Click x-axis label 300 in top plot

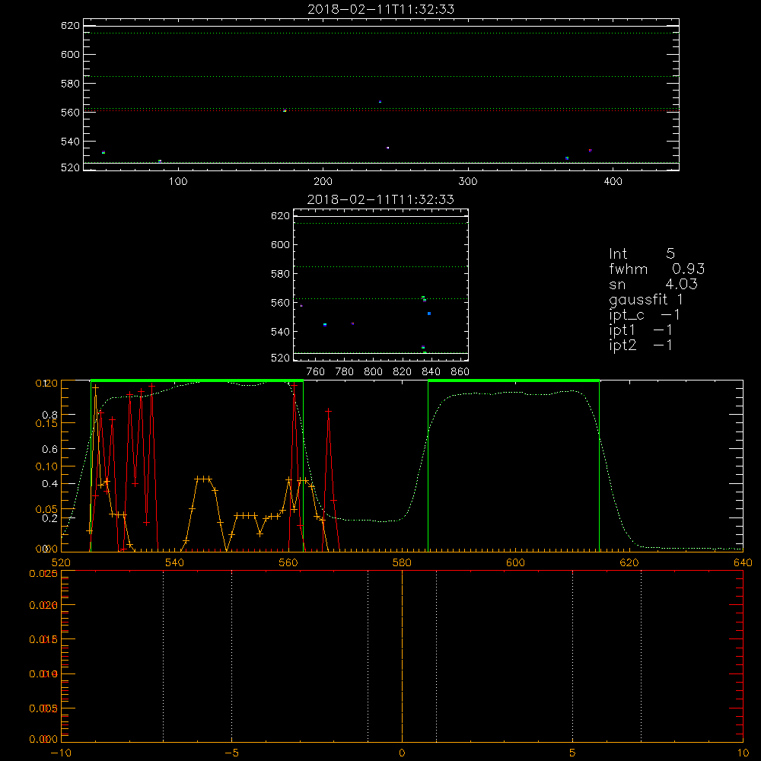point(468,182)
